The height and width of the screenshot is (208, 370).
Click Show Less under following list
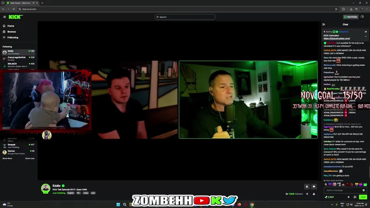click(30, 158)
